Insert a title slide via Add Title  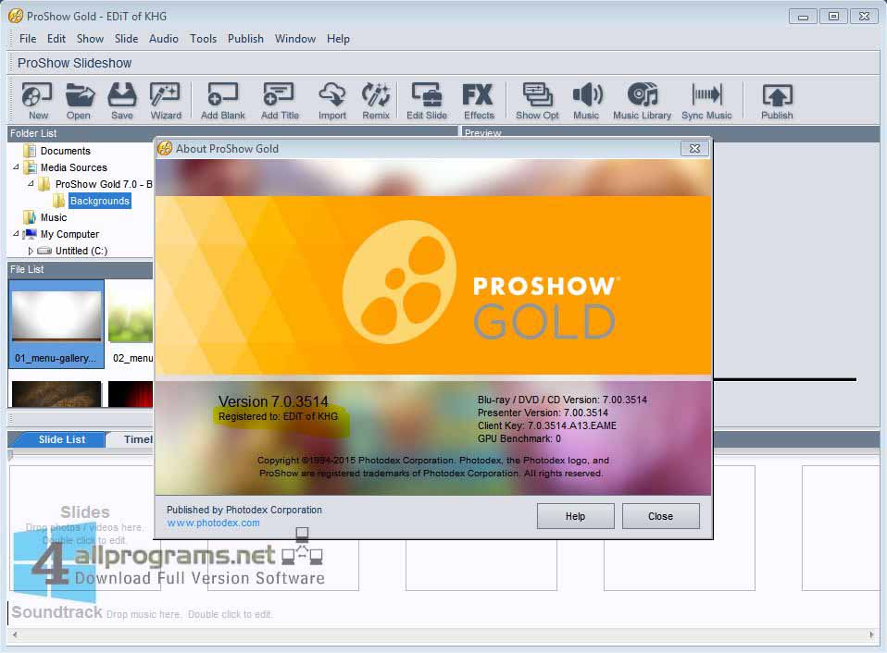(280, 101)
